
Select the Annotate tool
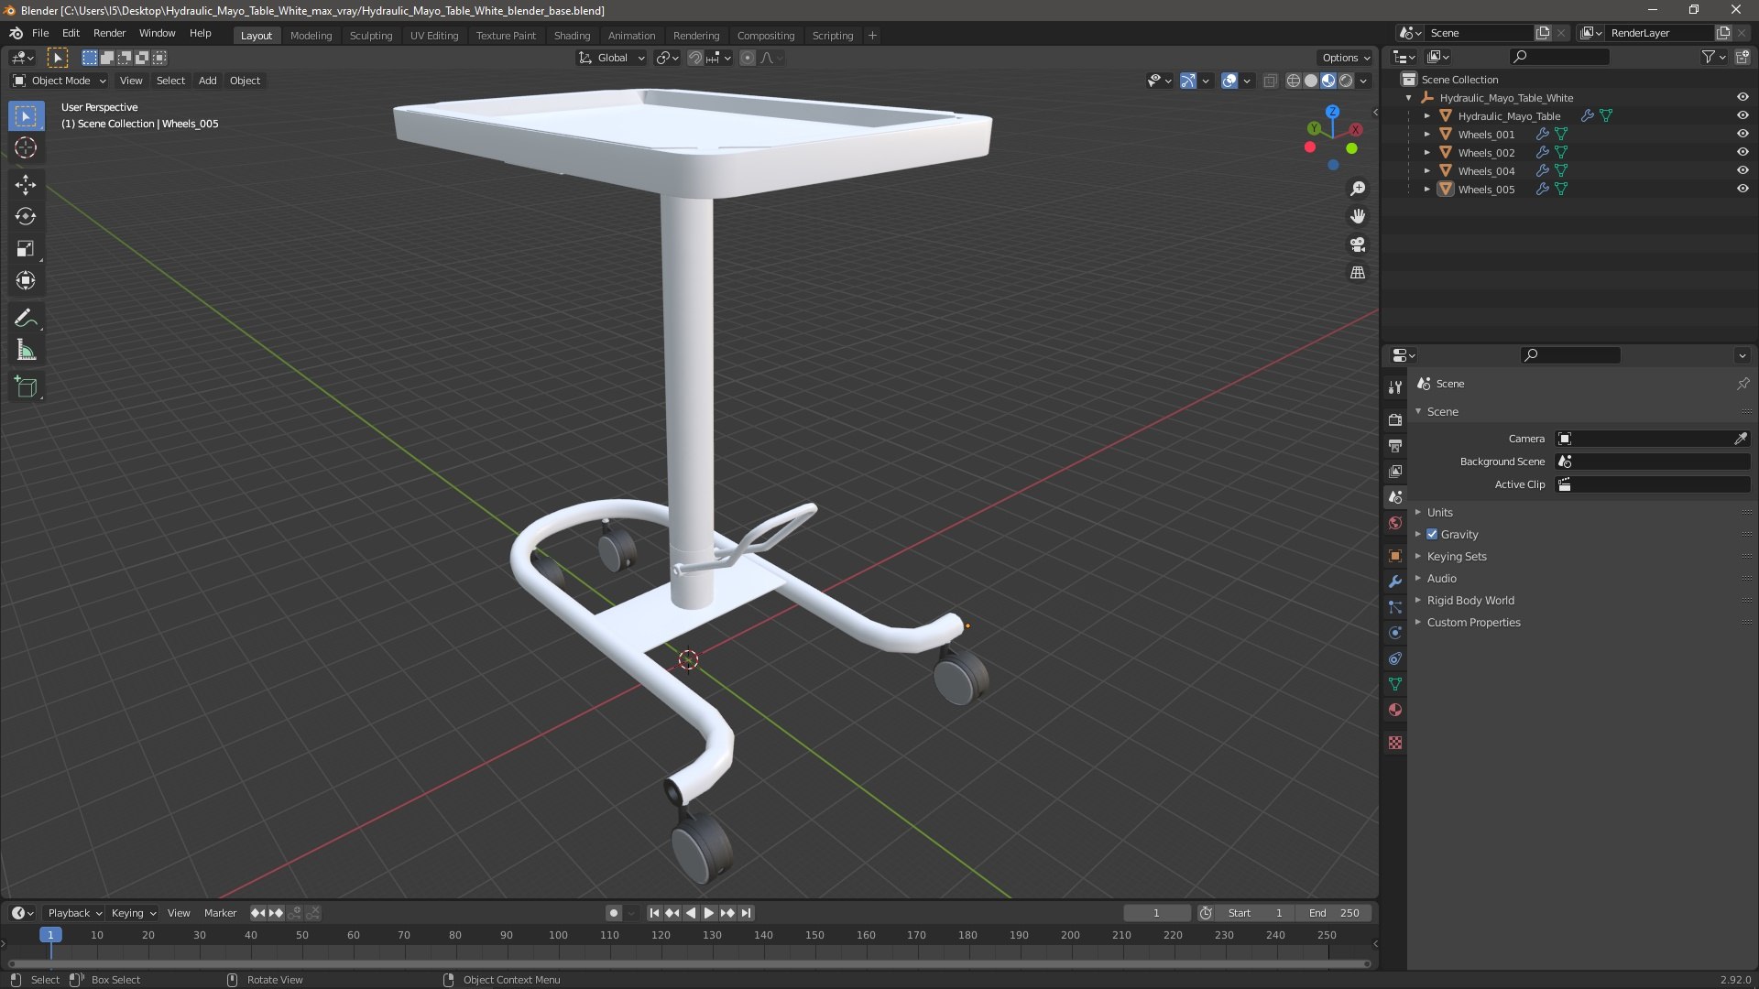point(26,319)
